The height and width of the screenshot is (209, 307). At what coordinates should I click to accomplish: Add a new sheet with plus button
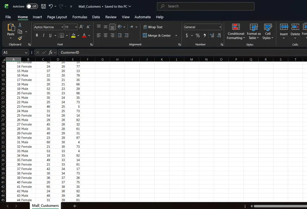click(75, 206)
